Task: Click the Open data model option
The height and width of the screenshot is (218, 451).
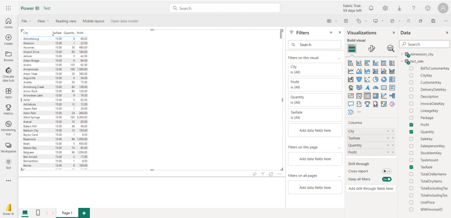Action: tap(124, 21)
